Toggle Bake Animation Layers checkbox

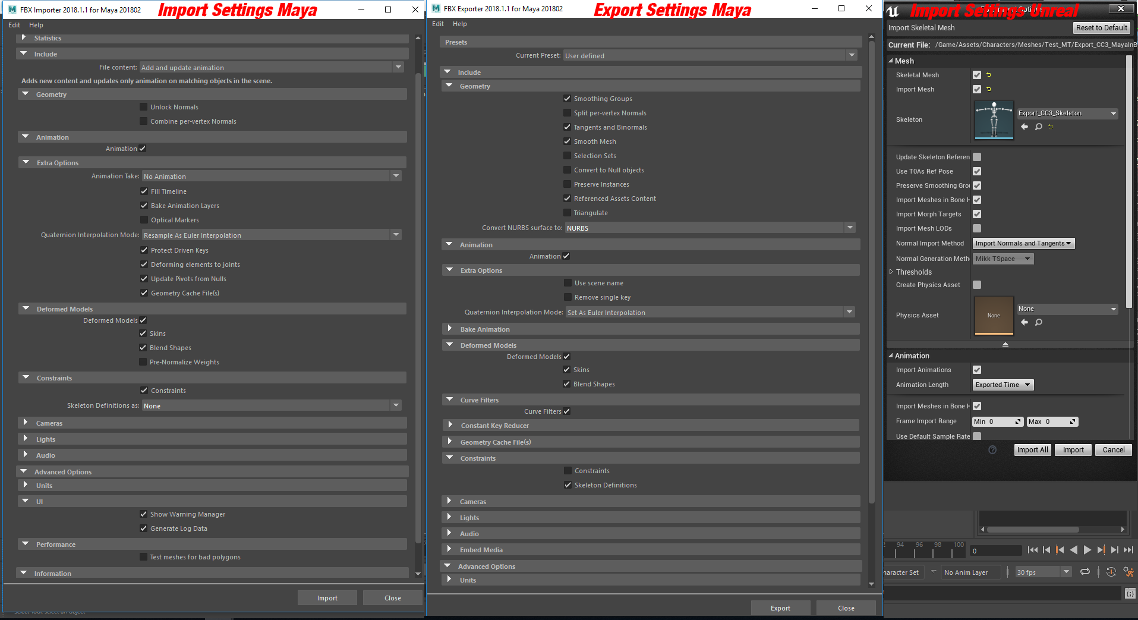[144, 206]
